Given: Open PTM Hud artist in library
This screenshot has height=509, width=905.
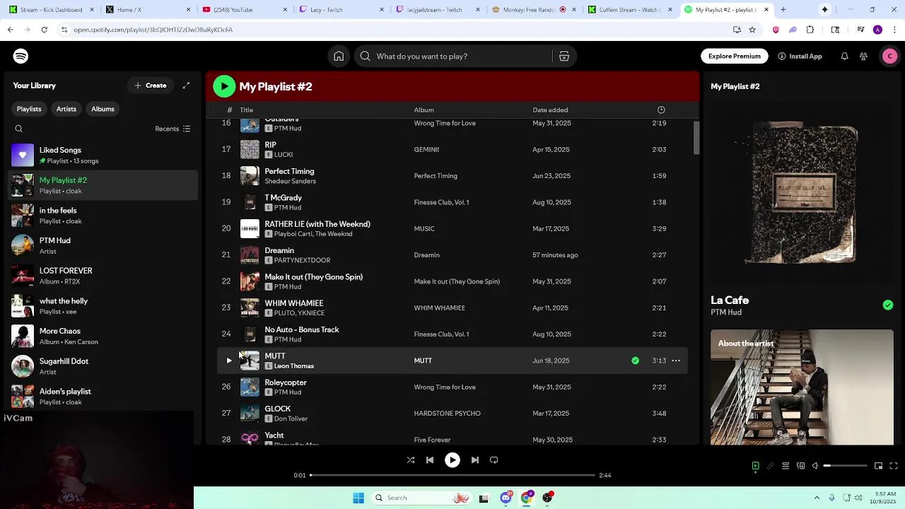Looking at the screenshot, I should [x=103, y=245].
